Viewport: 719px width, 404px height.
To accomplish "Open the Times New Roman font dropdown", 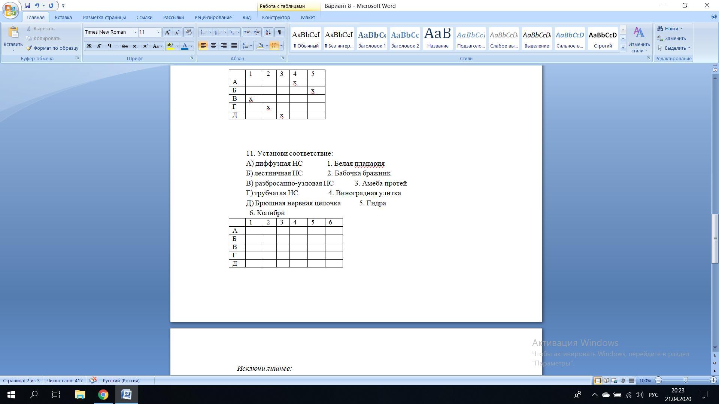I will [x=135, y=32].
